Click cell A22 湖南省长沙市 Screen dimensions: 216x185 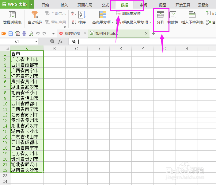[27, 170]
